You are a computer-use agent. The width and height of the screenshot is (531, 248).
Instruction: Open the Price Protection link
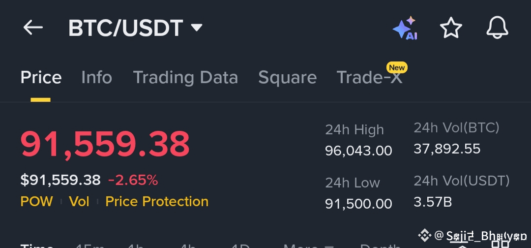[x=157, y=201]
